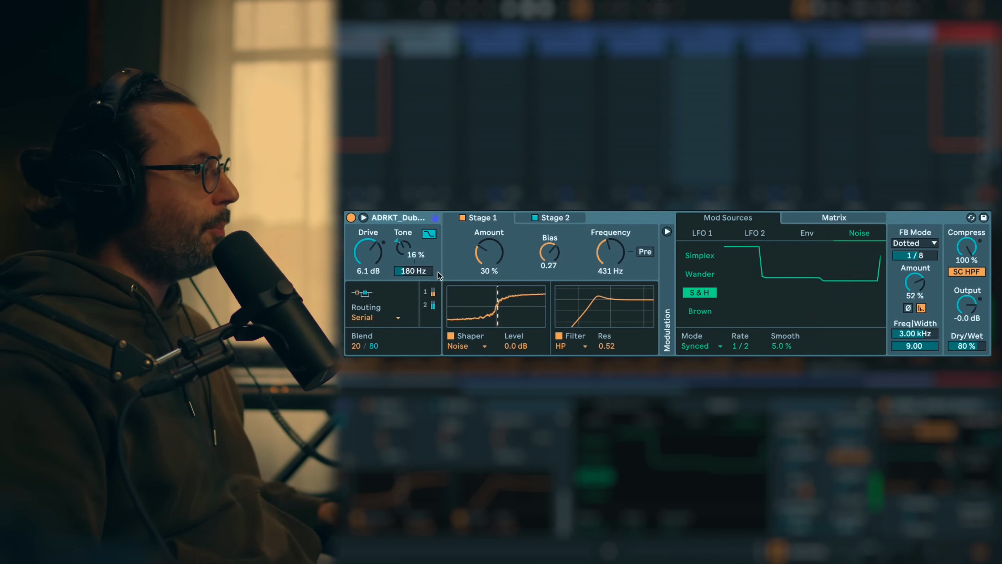Click the feedback phase invert Ø icon
This screenshot has width=1002, height=564.
908,308
